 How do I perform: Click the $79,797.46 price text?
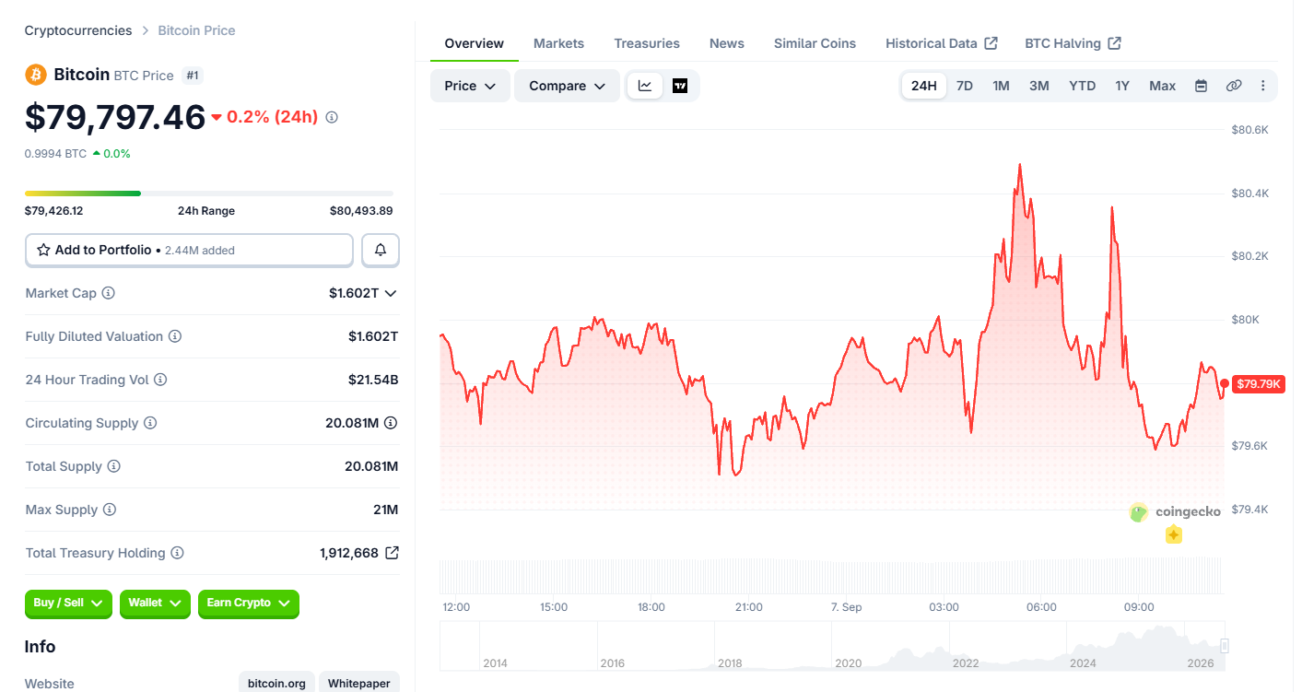[x=115, y=117]
